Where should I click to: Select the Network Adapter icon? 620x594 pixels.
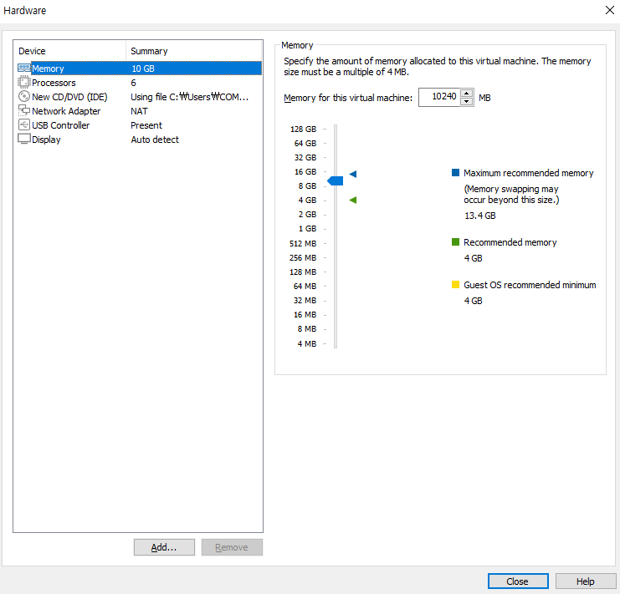[x=24, y=110]
